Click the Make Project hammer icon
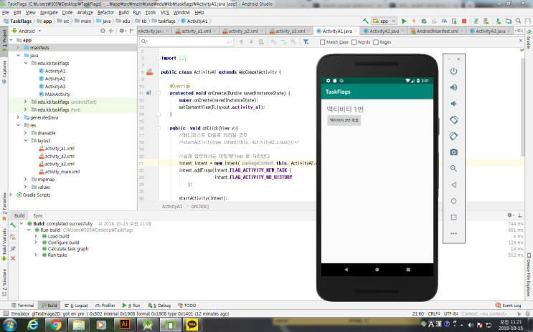The height and width of the screenshot is (332, 533). click(x=365, y=21)
